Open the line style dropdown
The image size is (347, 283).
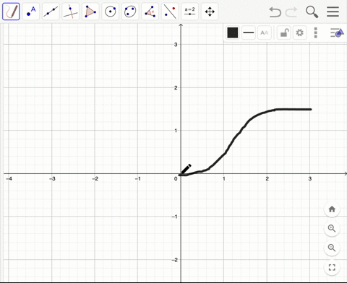click(x=249, y=32)
